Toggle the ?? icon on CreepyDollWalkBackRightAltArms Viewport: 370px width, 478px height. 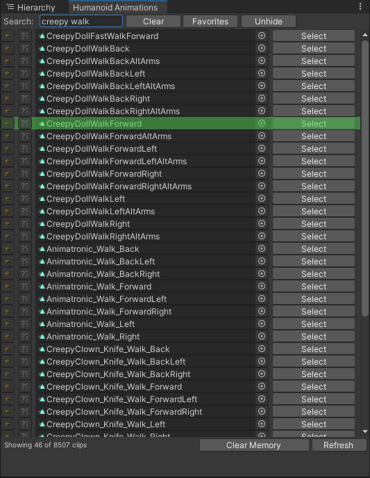click(24, 111)
